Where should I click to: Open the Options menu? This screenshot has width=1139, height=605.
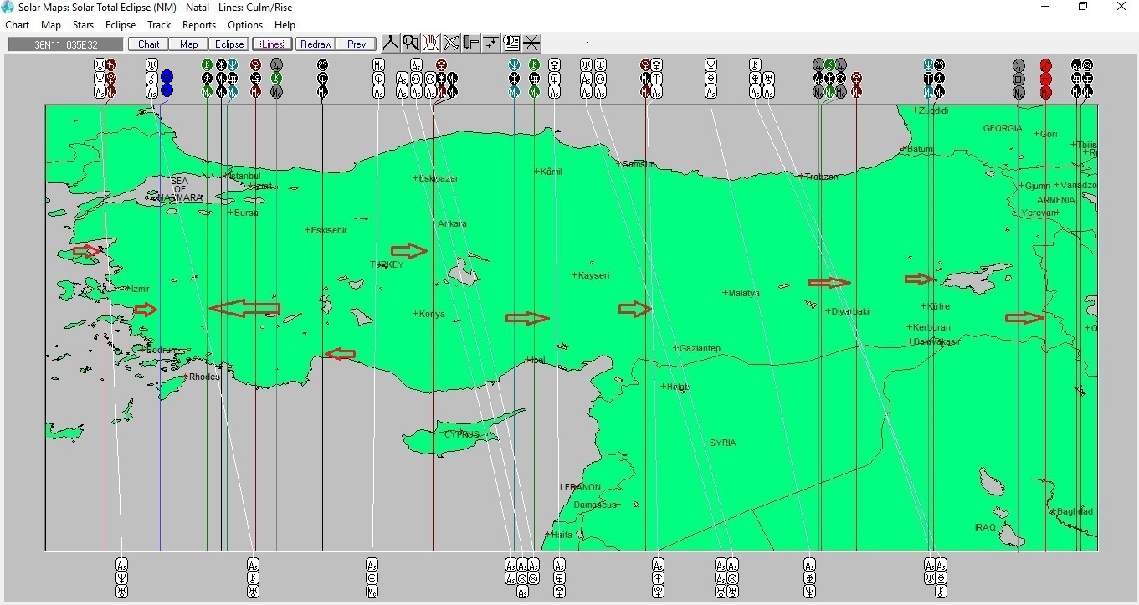(x=244, y=25)
